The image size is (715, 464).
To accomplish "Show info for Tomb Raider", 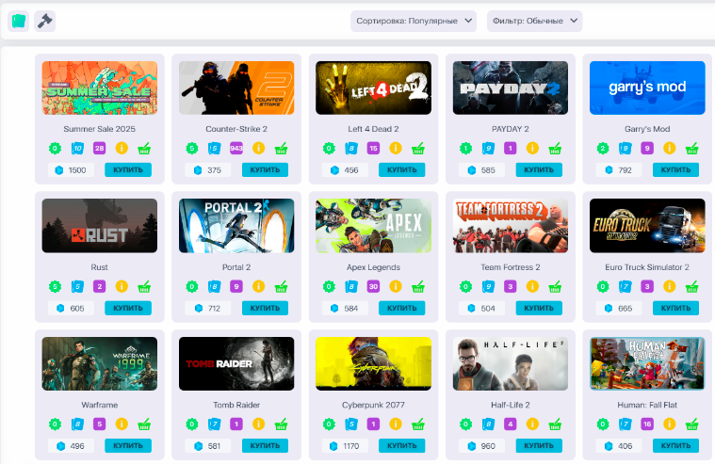I will (x=258, y=424).
